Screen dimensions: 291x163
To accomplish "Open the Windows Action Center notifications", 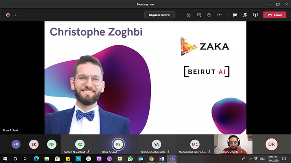I will click(x=284, y=159).
